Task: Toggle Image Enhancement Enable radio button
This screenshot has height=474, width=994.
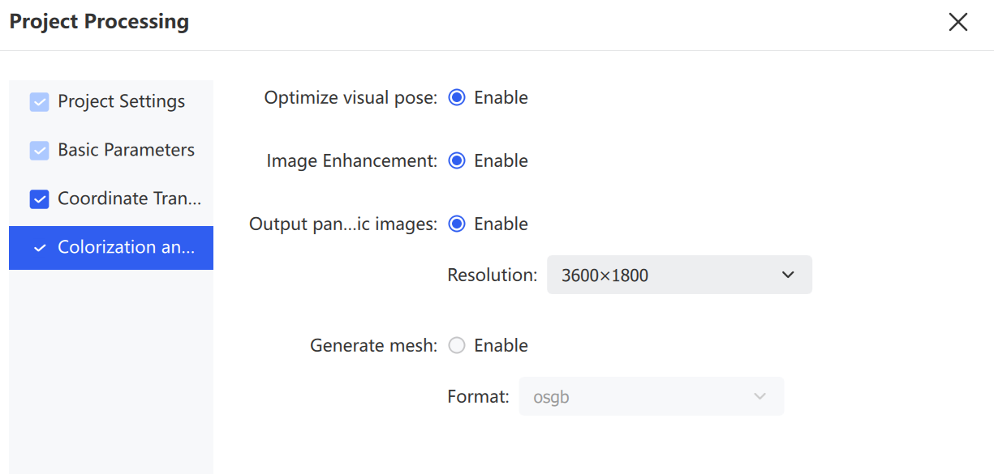Action: coord(457,160)
